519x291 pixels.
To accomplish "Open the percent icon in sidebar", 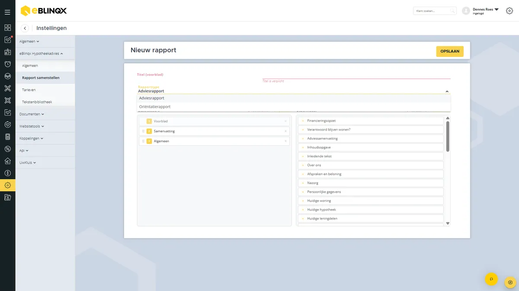I will point(7,149).
